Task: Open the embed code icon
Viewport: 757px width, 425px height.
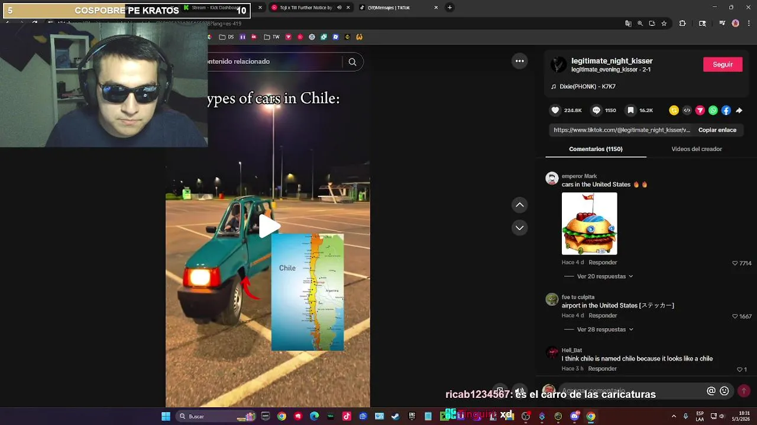Action: coord(687,110)
